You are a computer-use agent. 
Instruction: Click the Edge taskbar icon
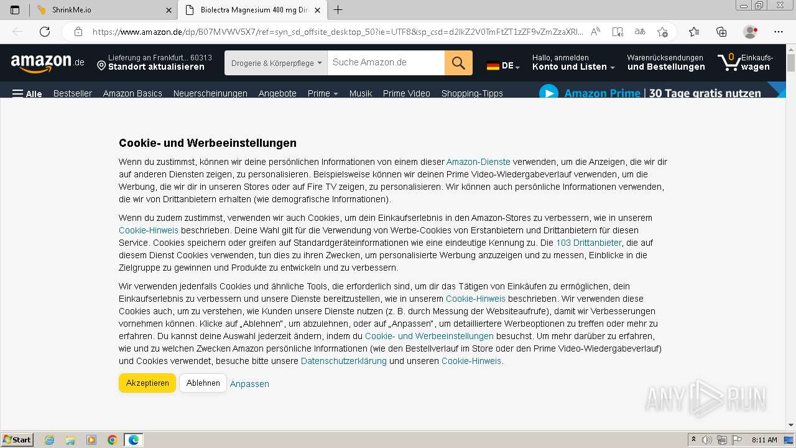134,440
